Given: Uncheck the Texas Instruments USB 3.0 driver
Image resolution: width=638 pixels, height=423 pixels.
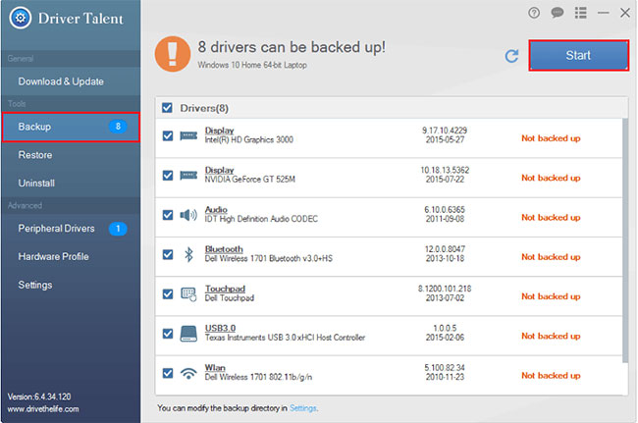Looking at the screenshot, I should [x=168, y=334].
